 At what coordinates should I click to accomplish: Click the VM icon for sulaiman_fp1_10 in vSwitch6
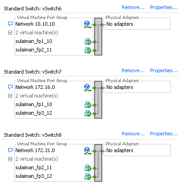[x=88, y=42]
